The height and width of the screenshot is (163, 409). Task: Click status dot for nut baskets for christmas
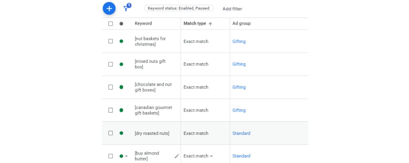pos(121,41)
